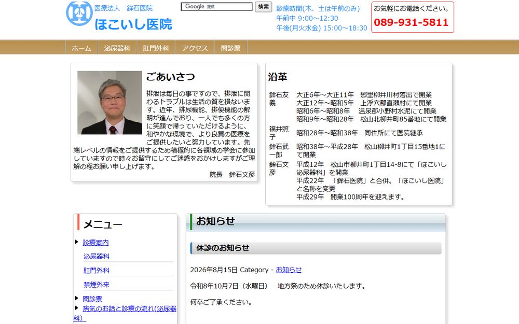Click the 鉾石武一郎 name in history table
Viewport: 519px width, 324px height.
279,150
